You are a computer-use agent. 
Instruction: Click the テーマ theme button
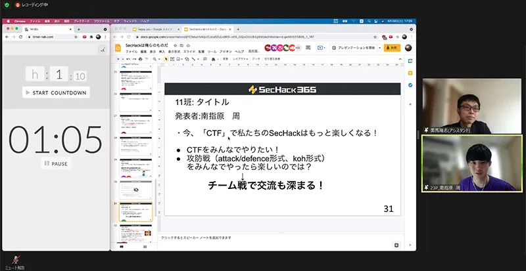(256, 59)
